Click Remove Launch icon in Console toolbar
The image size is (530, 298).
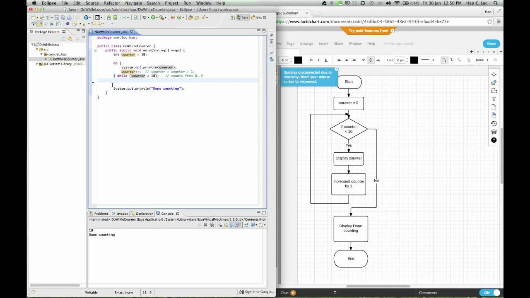[205, 225]
